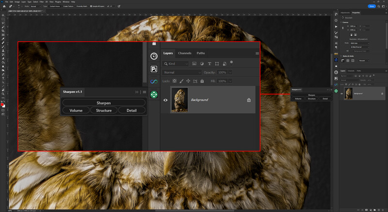Select the Horizontal Type tool
The image size is (388, 212).
click(3, 78)
